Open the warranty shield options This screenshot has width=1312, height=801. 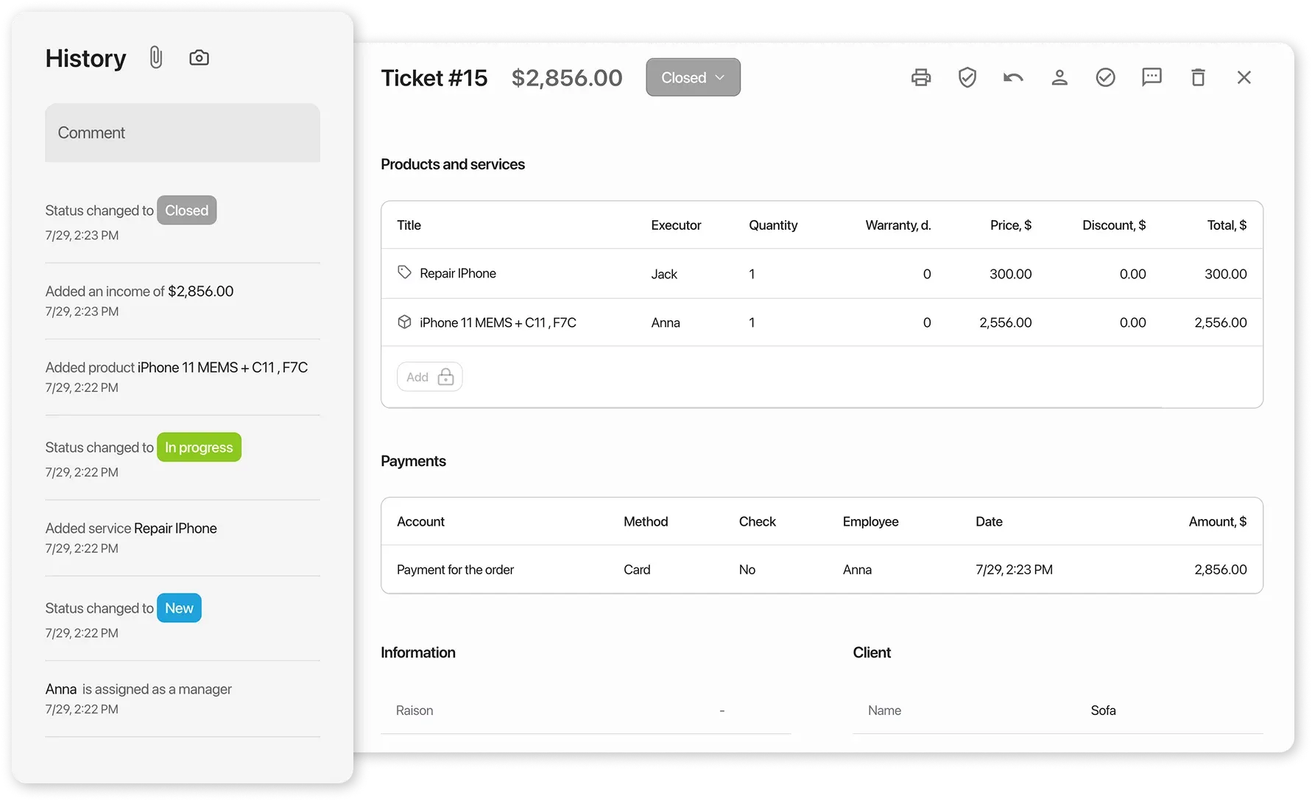pyautogui.click(x=967, y=77)
